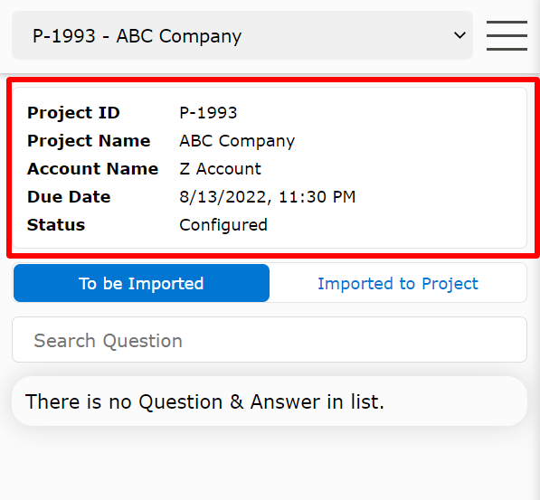The height and width of the screenshot is (500, 540).
Task: Expand the P-1993 - ABC Company dropdown
Action: (242, 35)
